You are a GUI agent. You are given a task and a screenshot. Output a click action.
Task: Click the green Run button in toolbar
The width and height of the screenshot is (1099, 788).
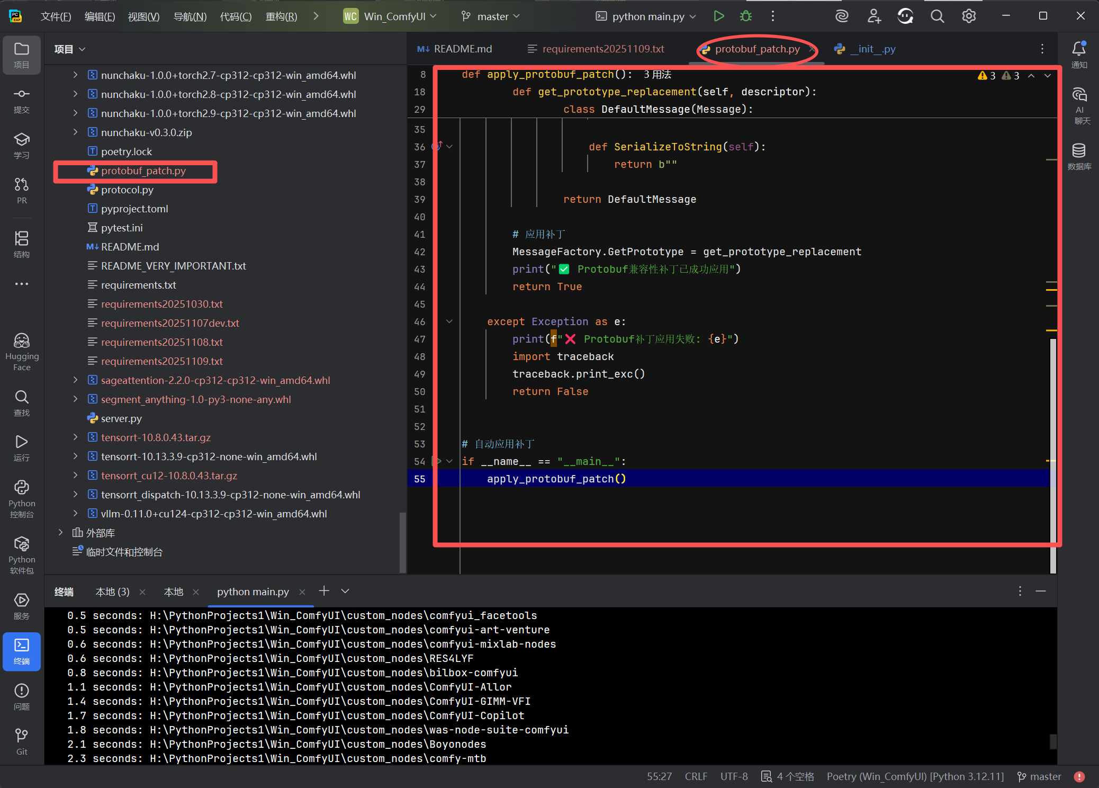click(x=718, y=16)
